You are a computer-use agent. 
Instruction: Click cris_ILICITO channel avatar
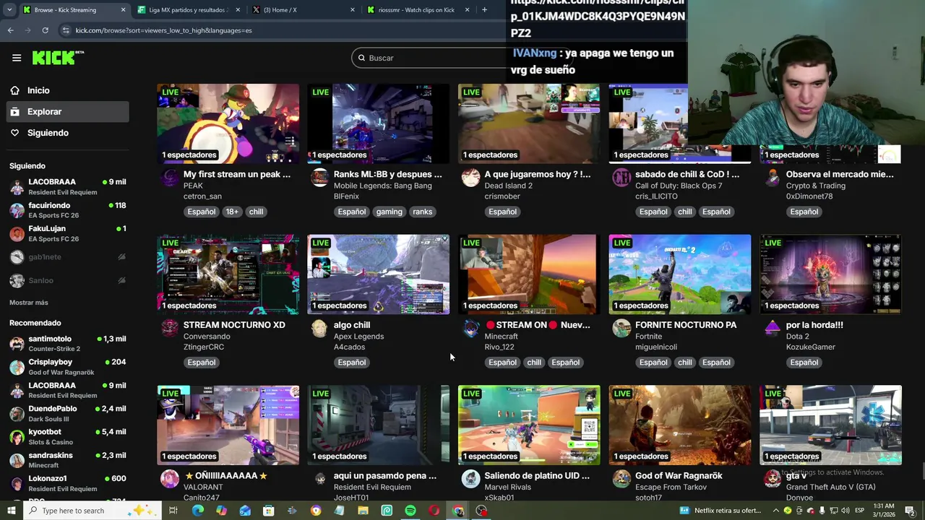(621, 178)
